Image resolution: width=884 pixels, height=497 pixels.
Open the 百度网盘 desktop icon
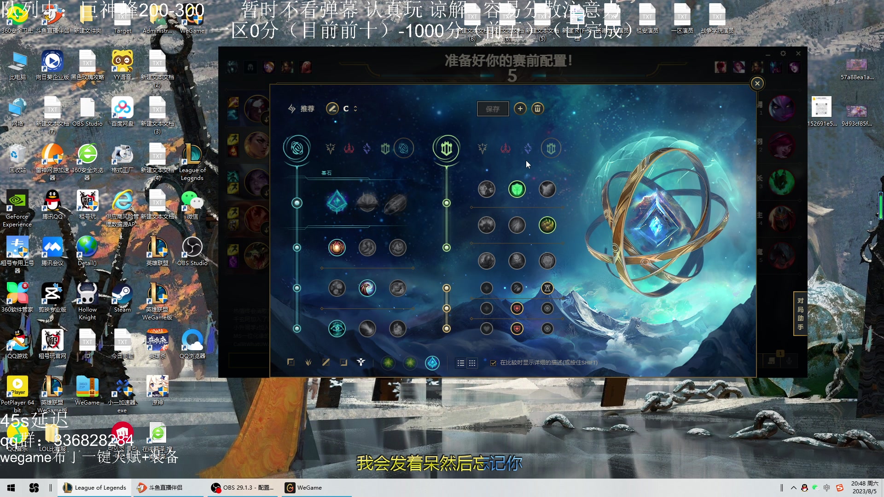[x=122, y=112]
